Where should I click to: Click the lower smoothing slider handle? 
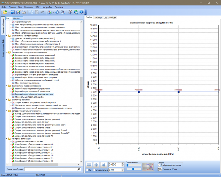(133, 169)
